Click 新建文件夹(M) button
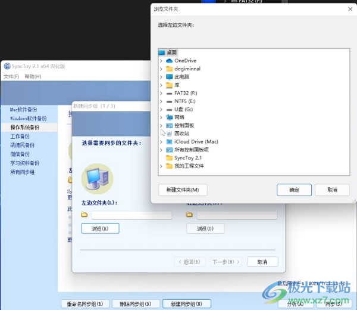The image size is (357, 310). pyautogui.click(x=183, y=190)
